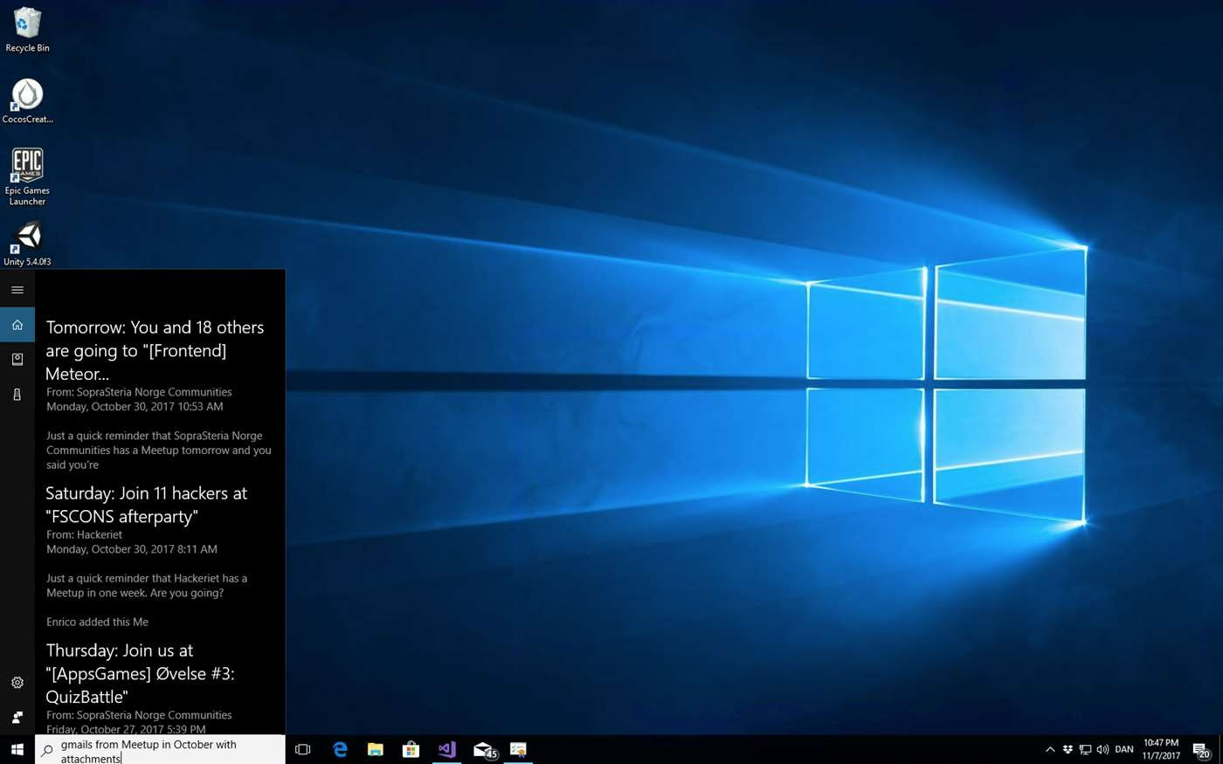Screen dimensions: 1223x764
Task: Open the Action Center notifications
Action: 1201,750
